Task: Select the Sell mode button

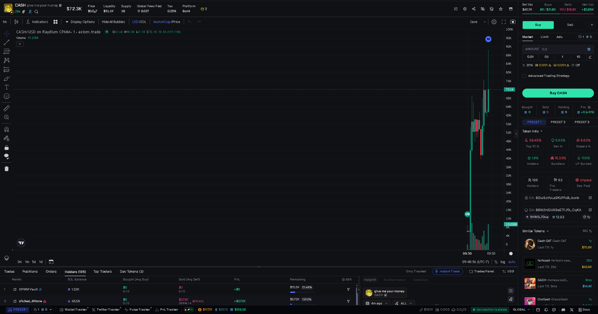Action: pos(570,25)
